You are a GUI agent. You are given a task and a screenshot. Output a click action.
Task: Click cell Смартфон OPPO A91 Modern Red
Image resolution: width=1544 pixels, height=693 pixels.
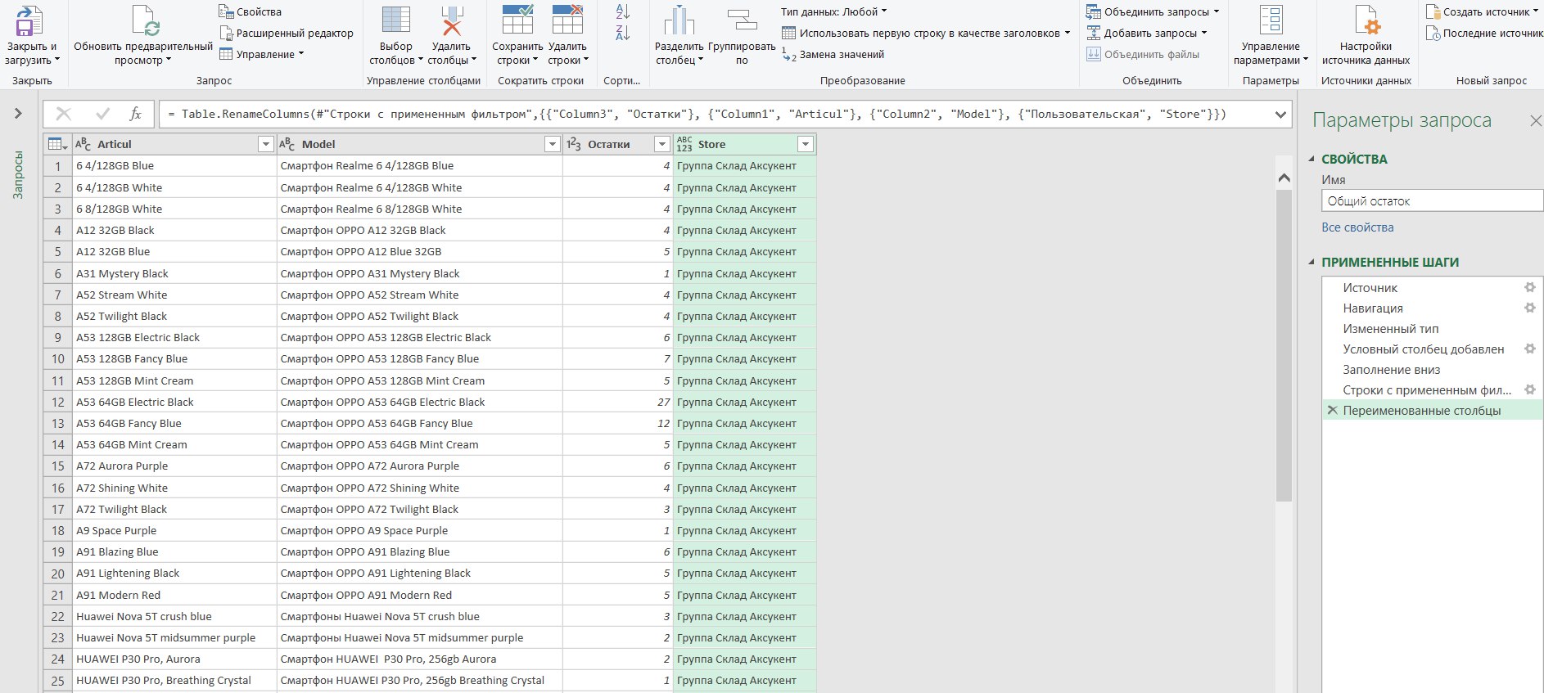420,595
